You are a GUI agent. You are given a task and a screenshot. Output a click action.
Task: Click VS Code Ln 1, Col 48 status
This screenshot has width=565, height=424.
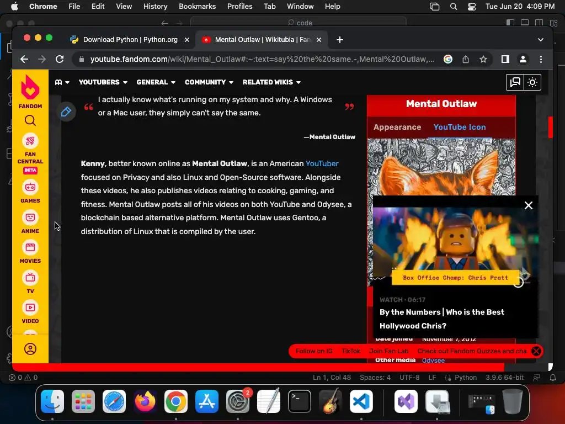pos(332,378)
